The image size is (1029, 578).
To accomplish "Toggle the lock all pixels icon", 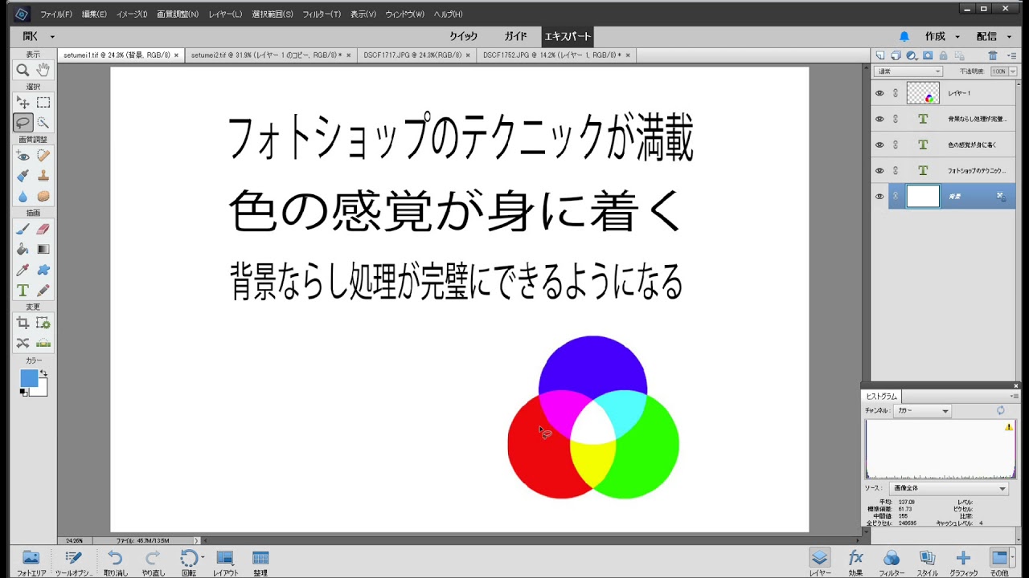I will 942,55.
